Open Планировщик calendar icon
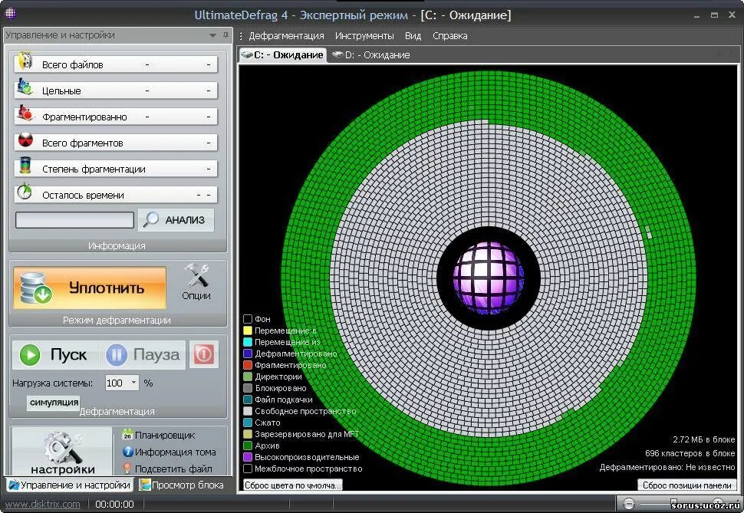Viewport: 744px width, 513px height. tap(127, 435)
